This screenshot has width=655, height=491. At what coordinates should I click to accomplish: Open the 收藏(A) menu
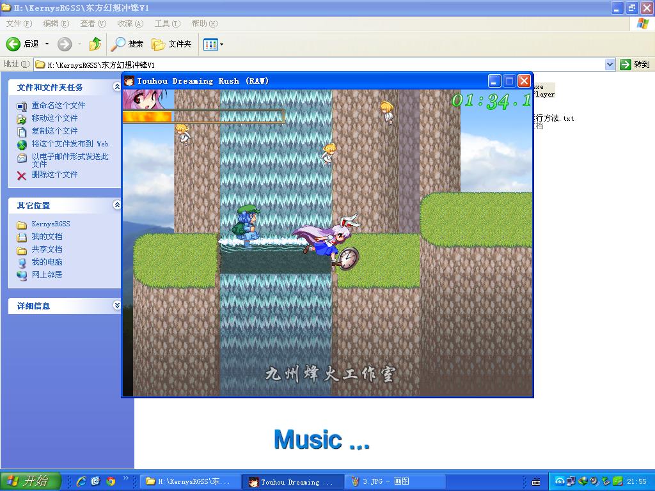[x=130, y=24]
